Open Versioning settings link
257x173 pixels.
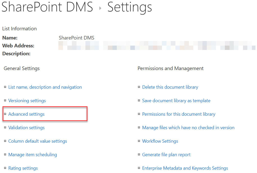coord(27,101)
